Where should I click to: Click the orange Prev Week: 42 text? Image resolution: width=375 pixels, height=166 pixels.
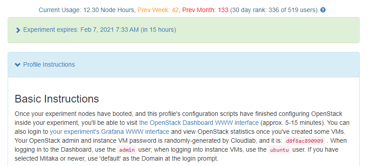tap(158, 10)
